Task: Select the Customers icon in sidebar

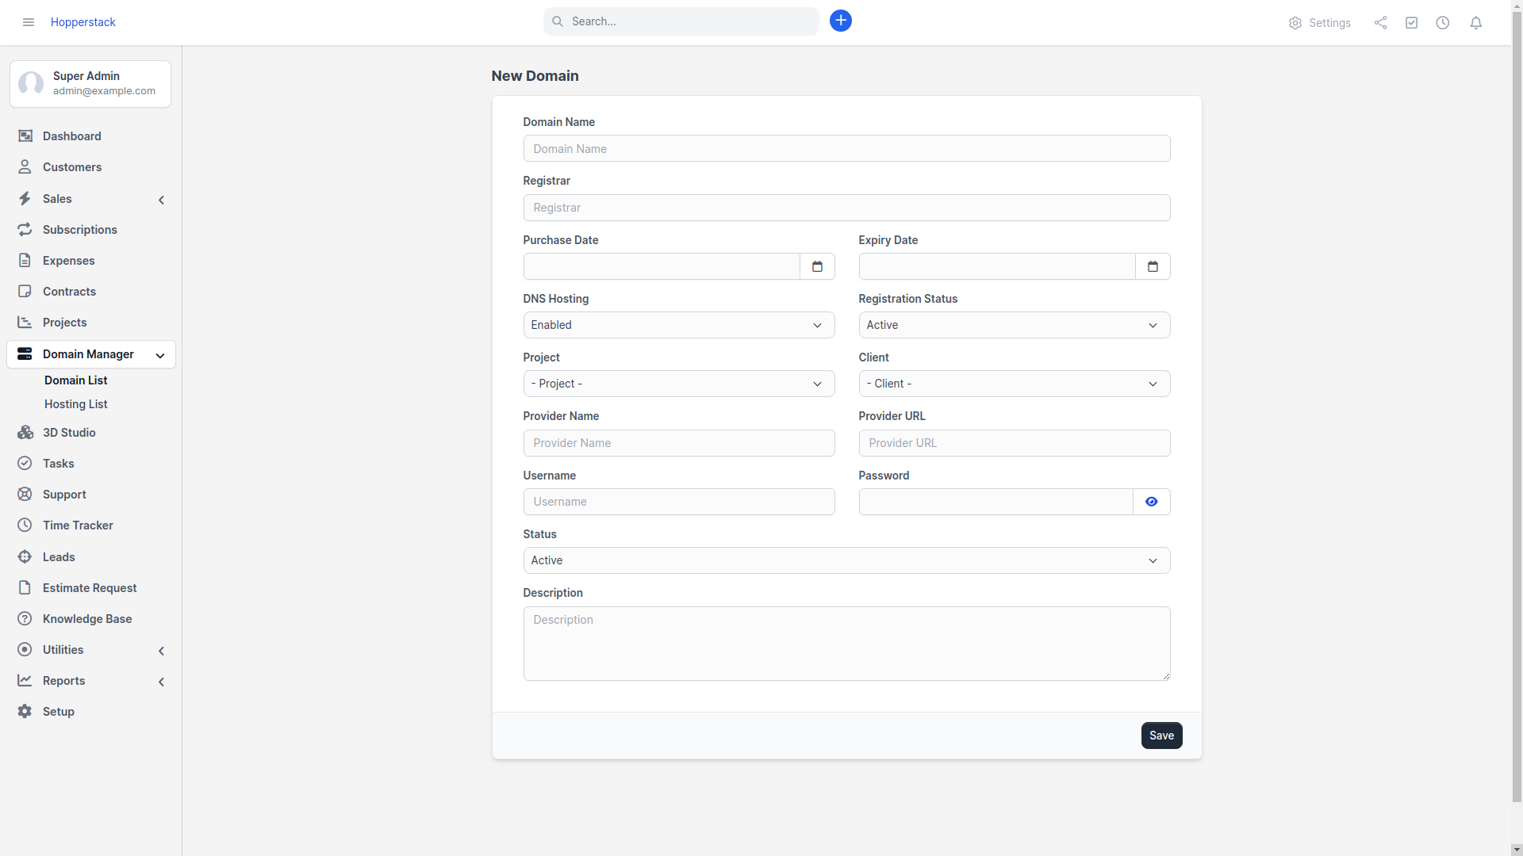Action: point(25,167)
